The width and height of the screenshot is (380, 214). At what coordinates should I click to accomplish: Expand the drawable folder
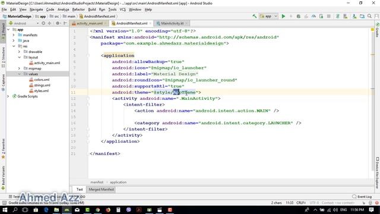pos(19,52)
